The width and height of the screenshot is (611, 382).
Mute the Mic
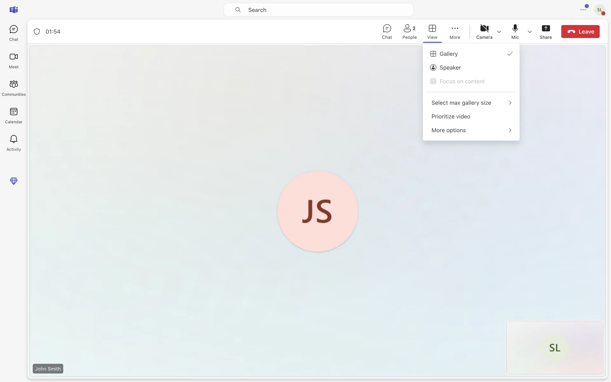(515, 32)
